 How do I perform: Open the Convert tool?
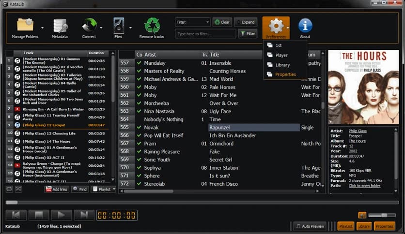click(89, 27)
